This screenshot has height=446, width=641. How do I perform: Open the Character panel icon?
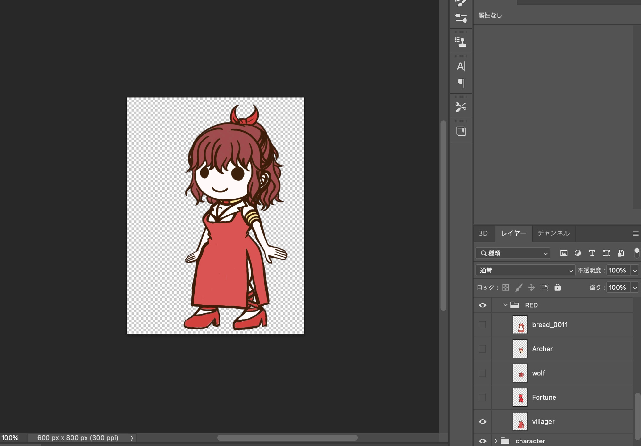[461, 66]
